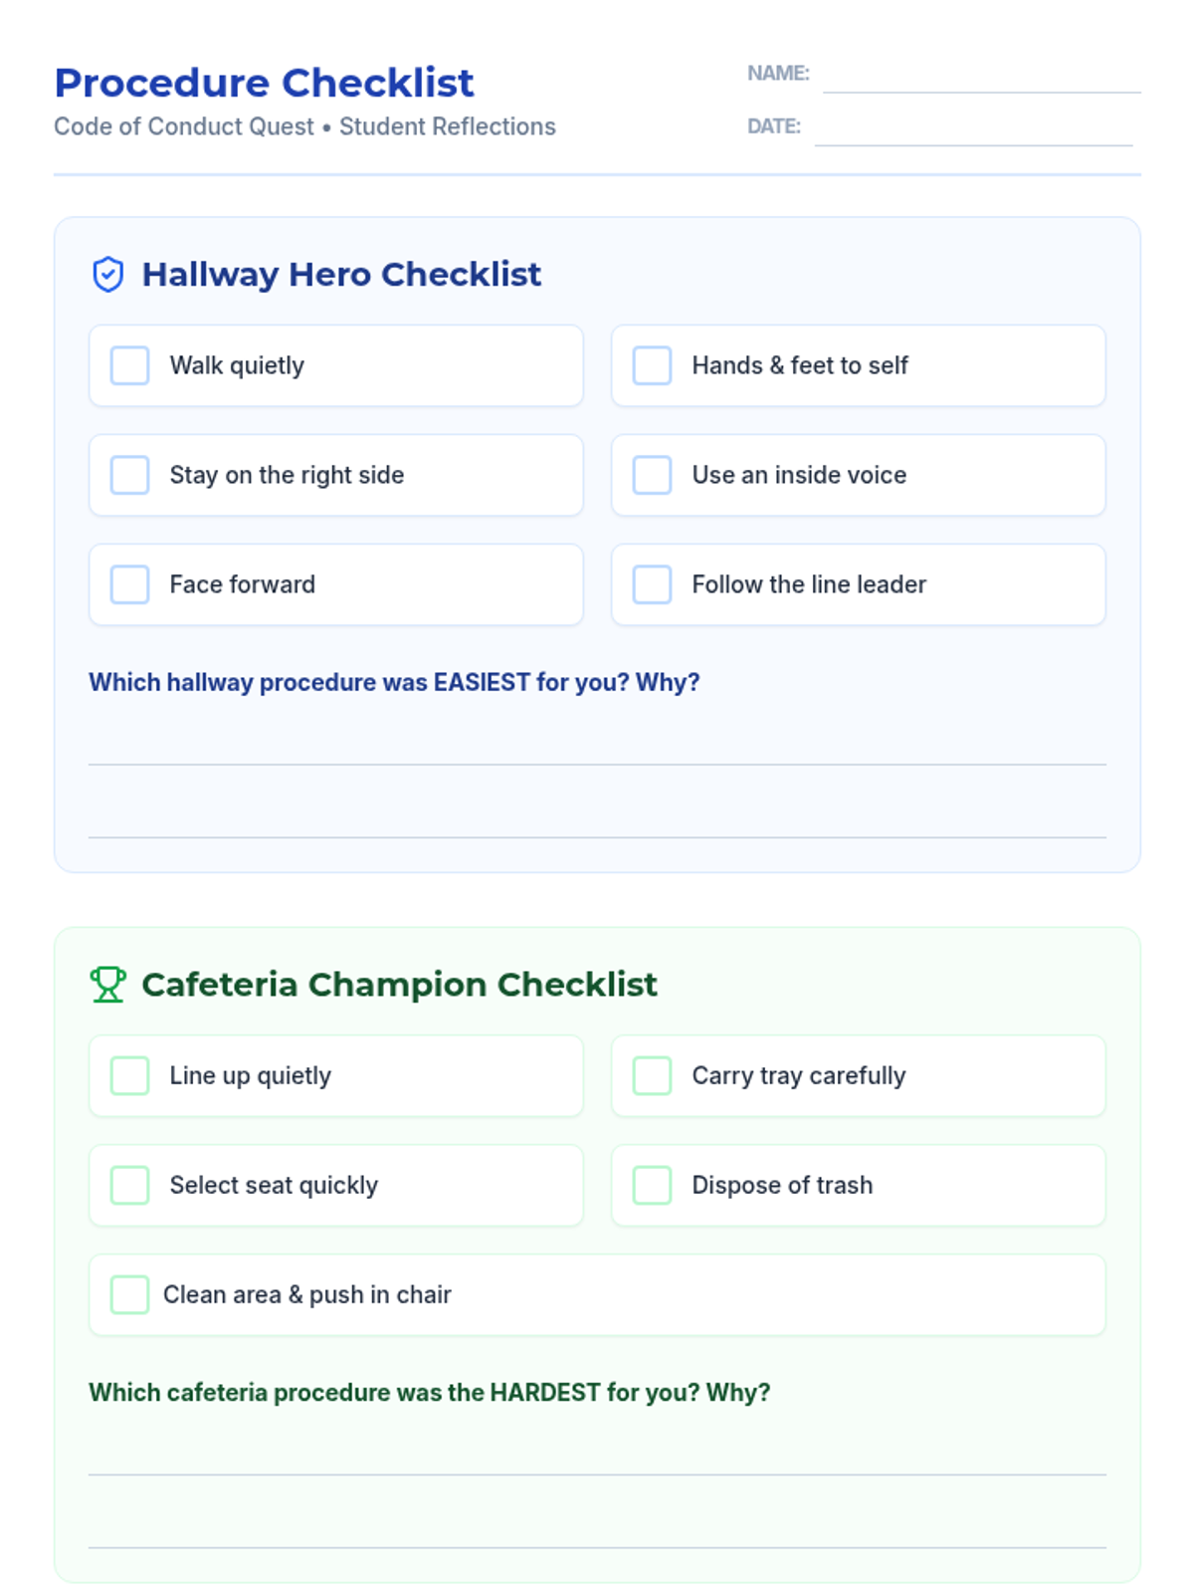Tick Clean area & push in chair
The width and height of the screenshot is (1194, 1593).
click(x=130, y=1294)
